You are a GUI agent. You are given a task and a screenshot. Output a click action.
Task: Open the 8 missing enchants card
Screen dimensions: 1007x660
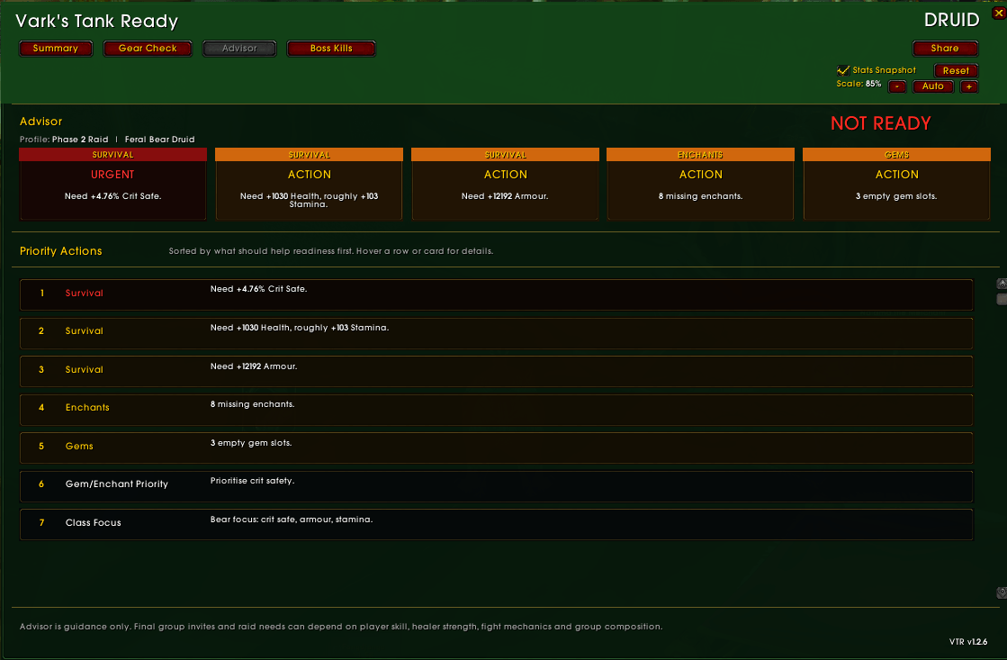(x=701, y=184)
